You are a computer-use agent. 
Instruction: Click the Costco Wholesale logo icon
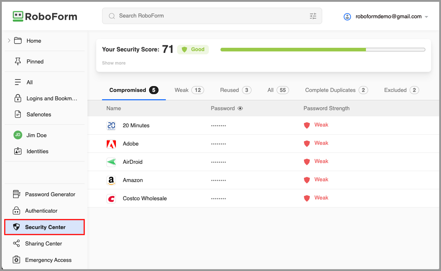[111, 199]
